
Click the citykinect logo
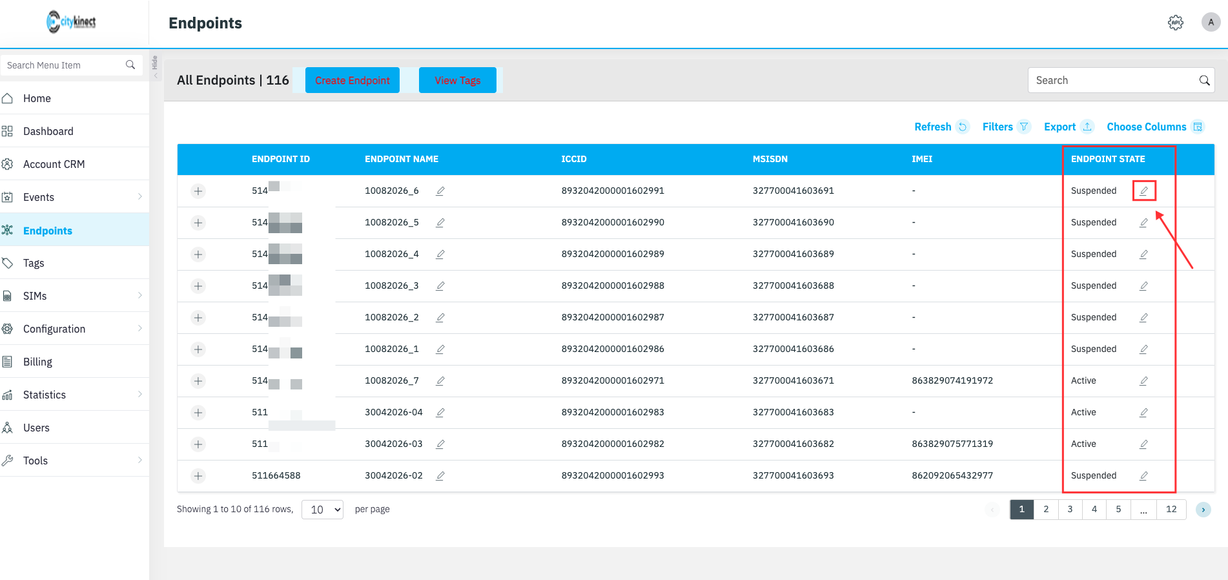point(71,22)
